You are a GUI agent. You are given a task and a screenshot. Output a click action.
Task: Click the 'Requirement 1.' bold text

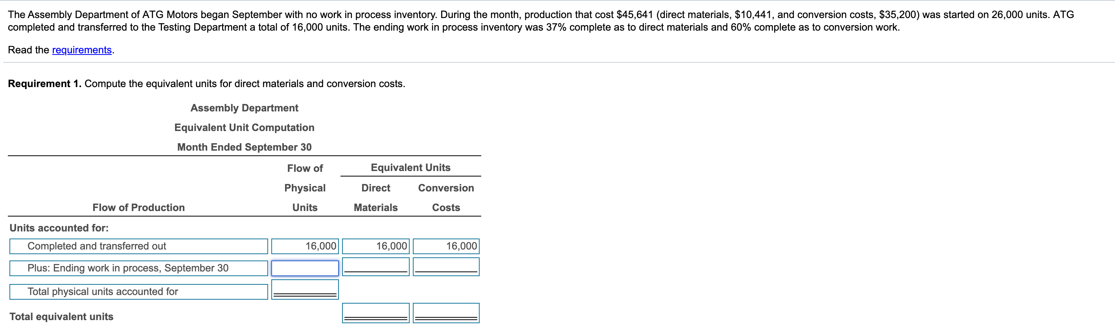(44, 84)
